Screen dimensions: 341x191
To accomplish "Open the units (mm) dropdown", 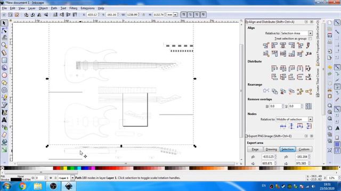I will (x=175, y=15).
